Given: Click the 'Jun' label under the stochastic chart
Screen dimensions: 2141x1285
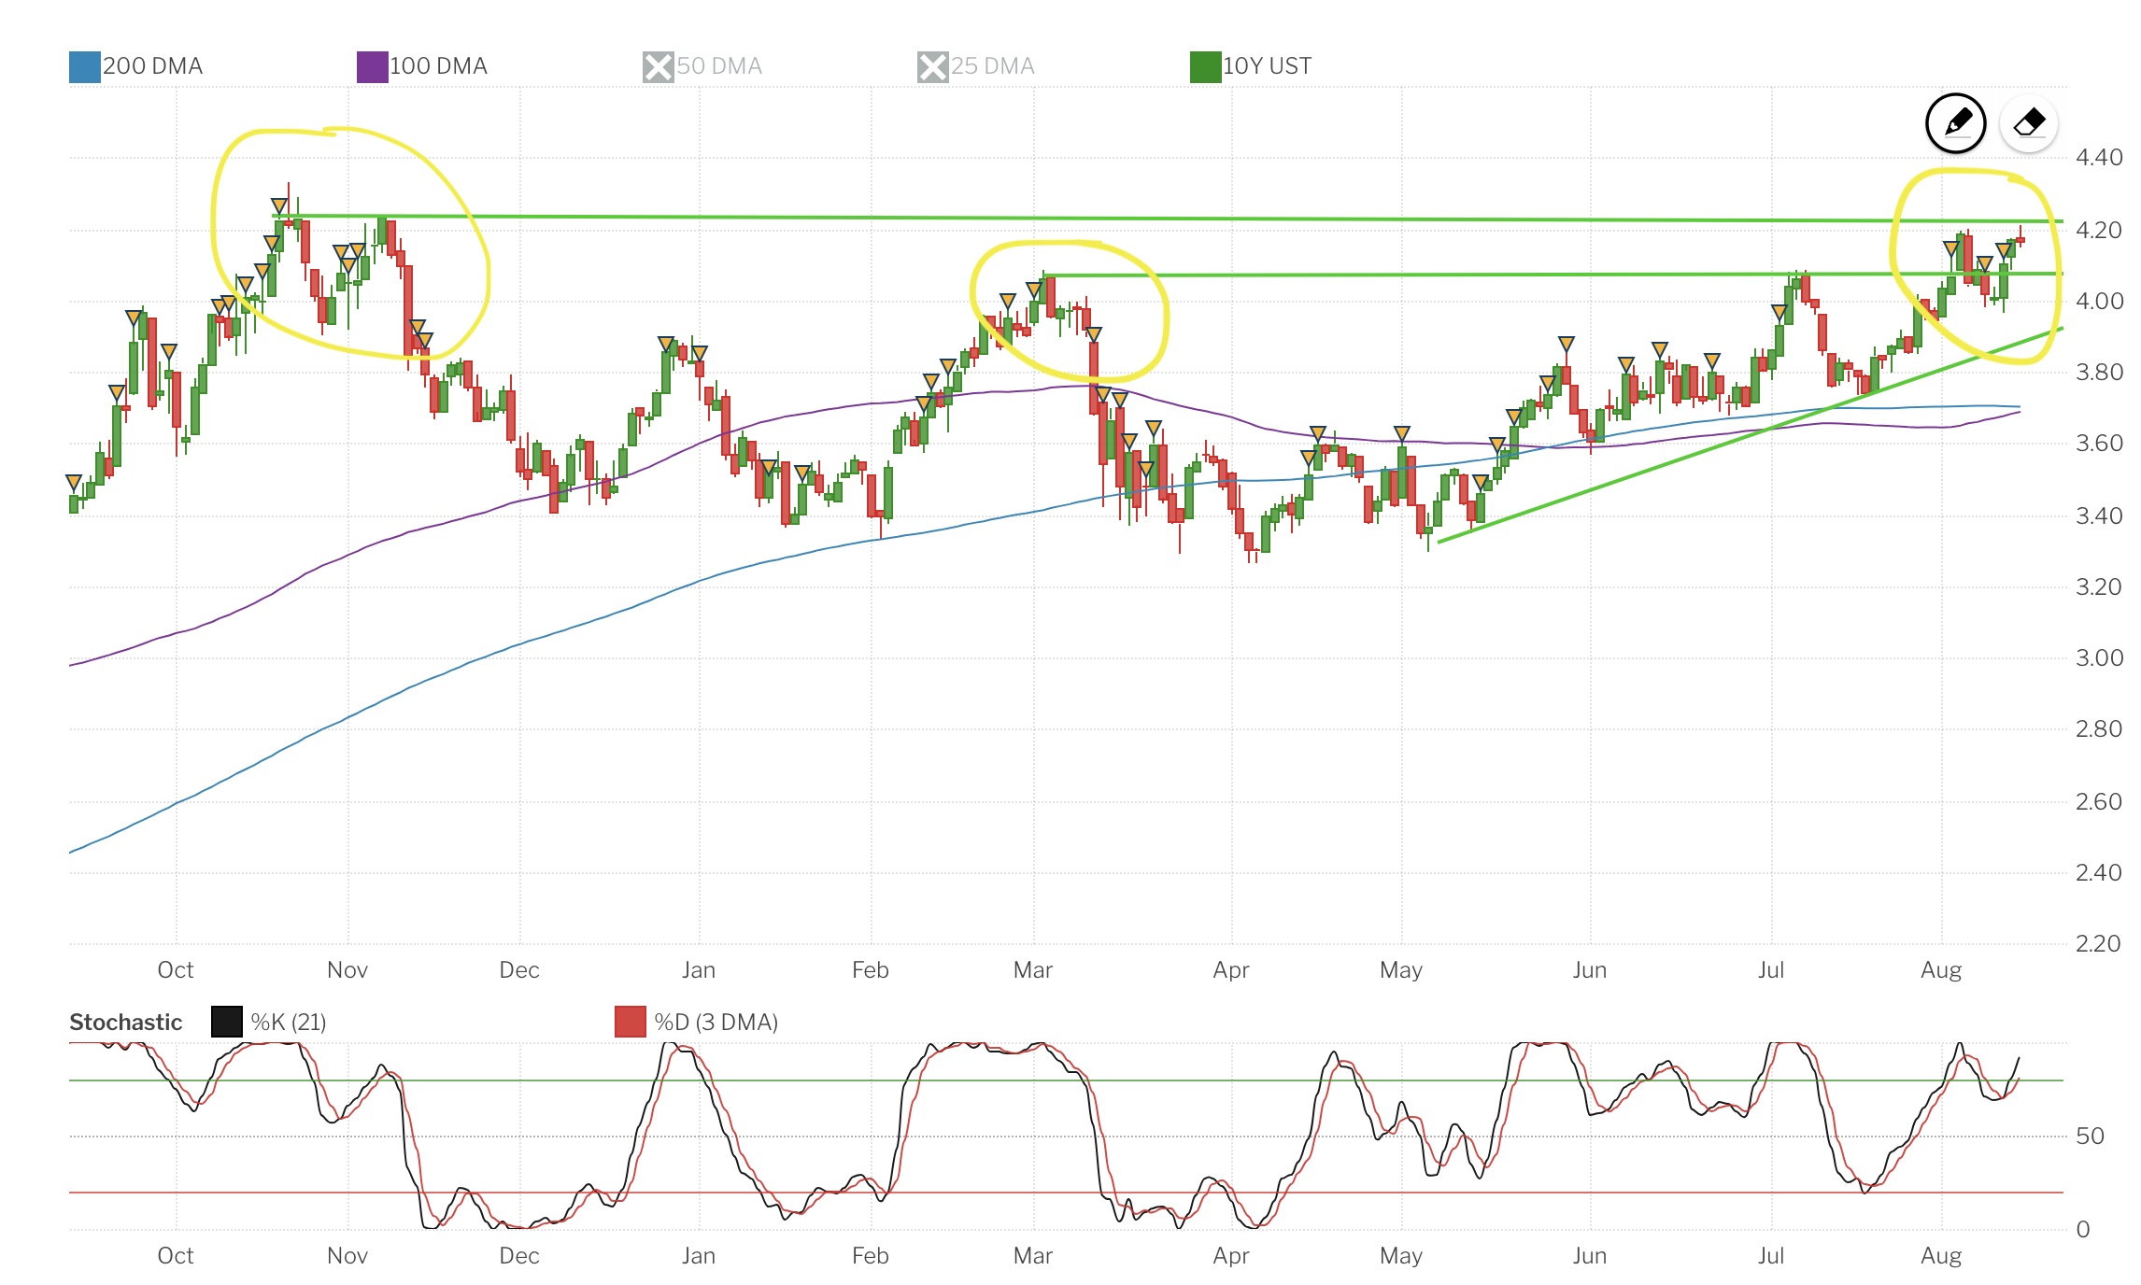Looking at the screenshot, I should coord(1590,1256).
